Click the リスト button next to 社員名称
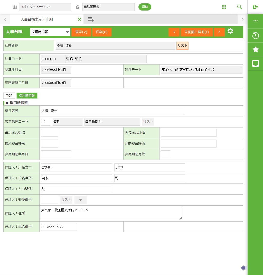263x275 pixels. tap(182, 45)
